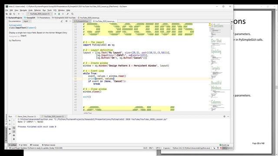Open the VCS menu
278x156 pixels.
55,10
